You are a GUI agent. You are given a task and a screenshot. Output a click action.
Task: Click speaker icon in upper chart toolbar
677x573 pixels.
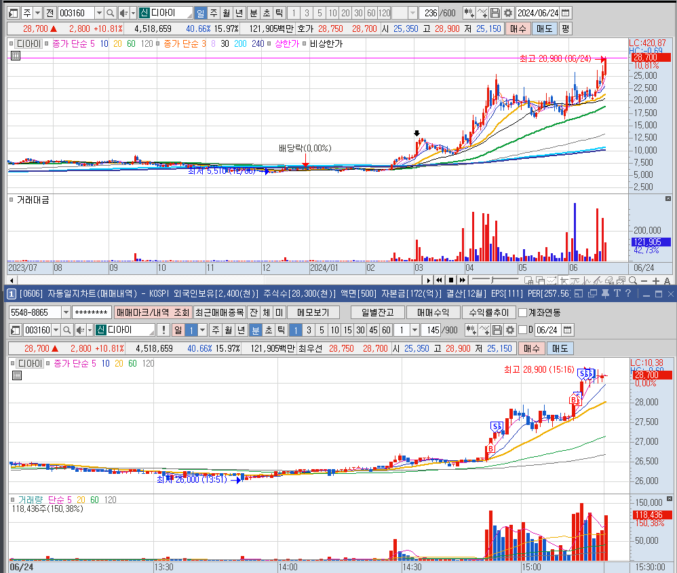pyautogui.click(x=123, y=13)
